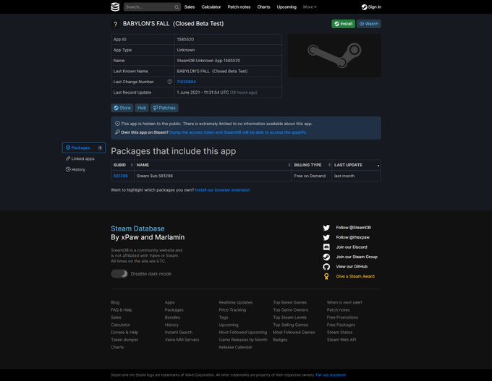Click the Steam Group icon in footer
This screenshot has width=492, height=381.
pyautogui.click(x=326, y=257)
